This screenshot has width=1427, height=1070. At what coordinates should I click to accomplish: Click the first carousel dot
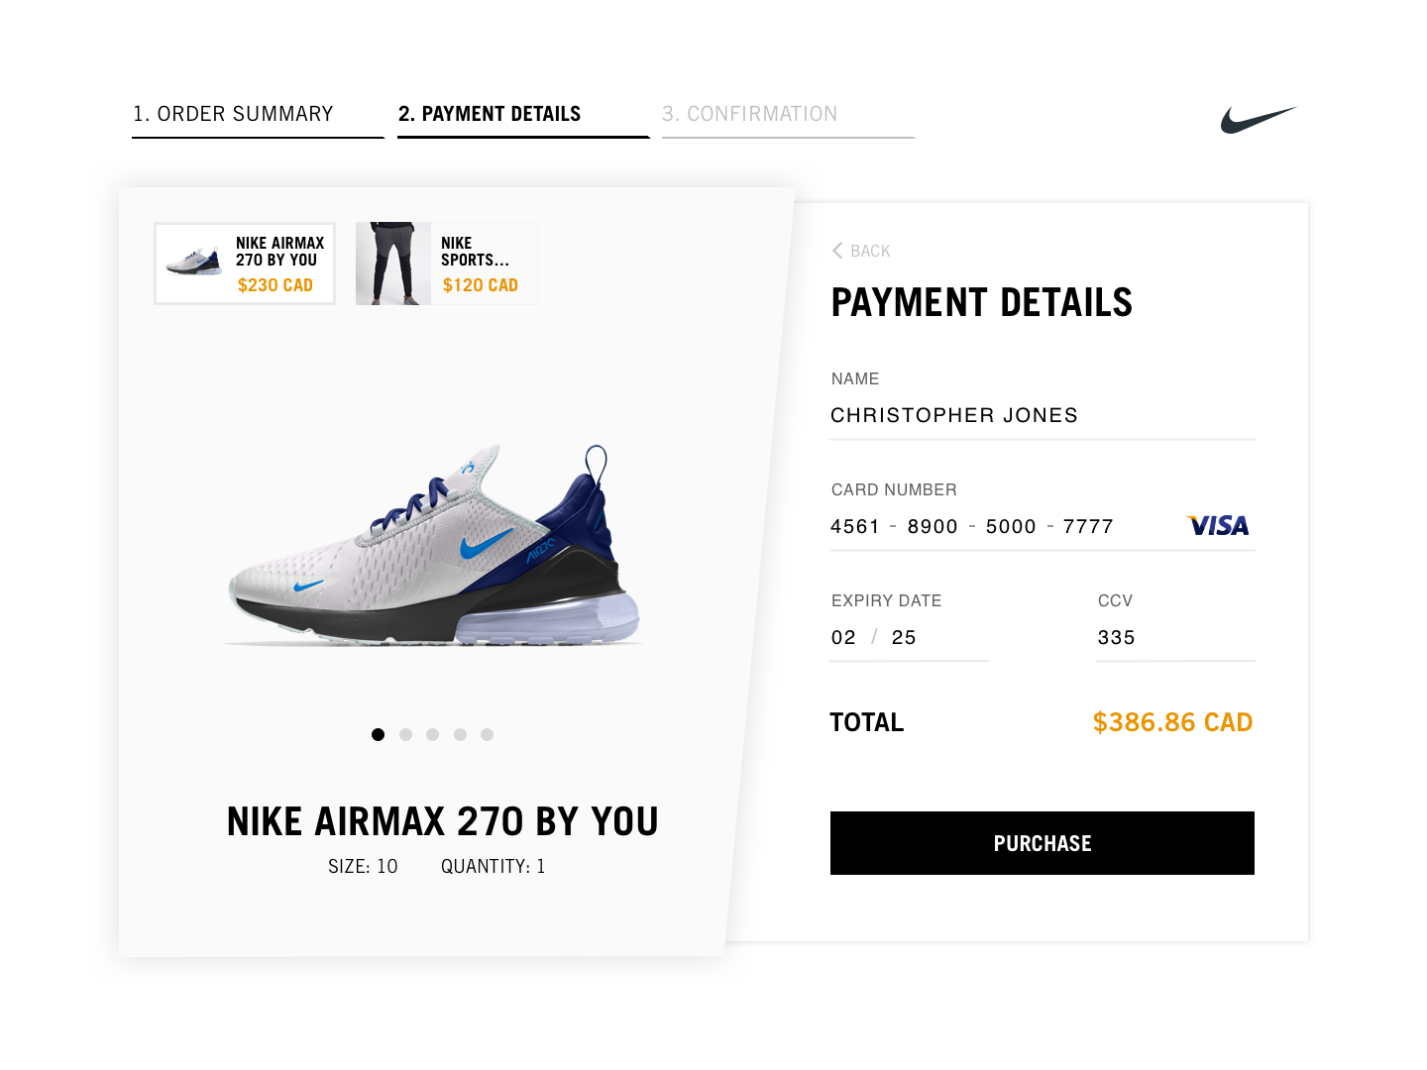click(x=378, y=734)
